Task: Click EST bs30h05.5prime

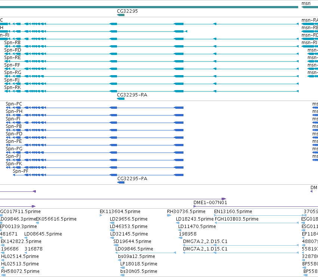Action: 139,271
